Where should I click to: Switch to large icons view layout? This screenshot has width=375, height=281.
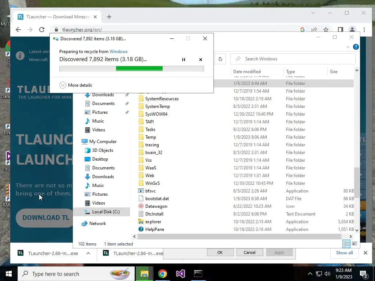coord(354,243)
